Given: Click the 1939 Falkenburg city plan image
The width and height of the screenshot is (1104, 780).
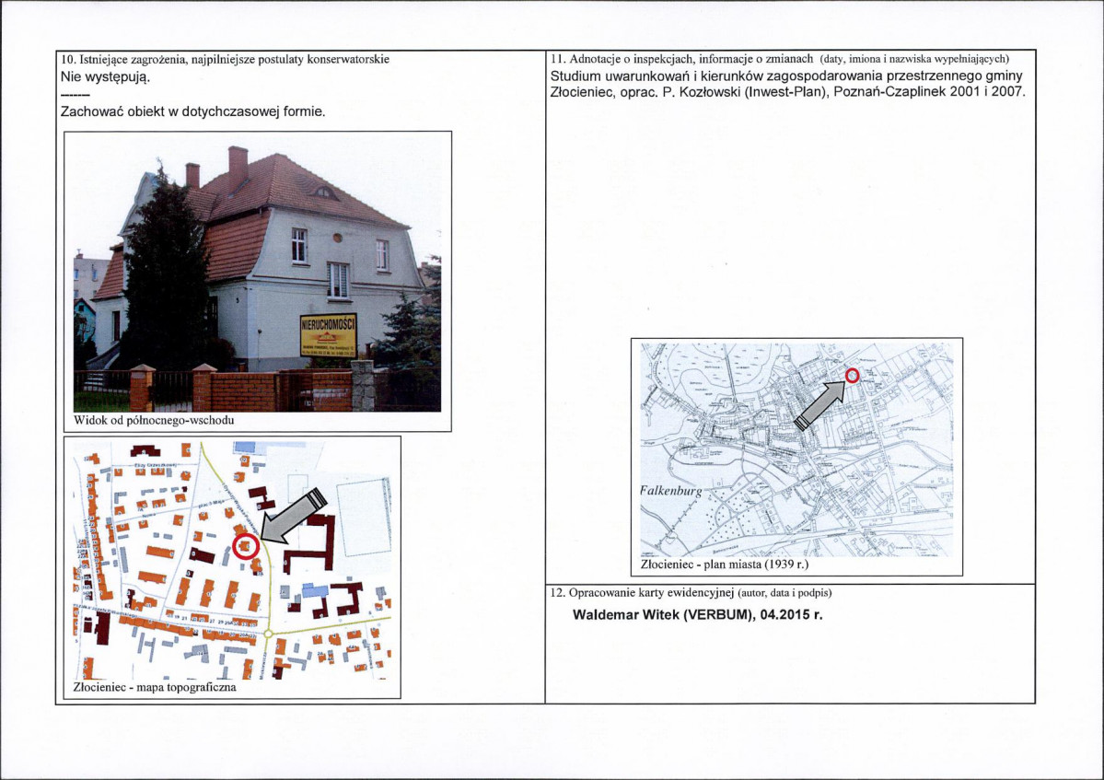Looking at the screenshot, I should point(796,449).
